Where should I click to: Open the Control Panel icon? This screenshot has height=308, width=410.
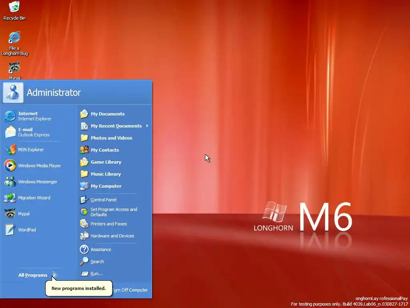(84, 200)
